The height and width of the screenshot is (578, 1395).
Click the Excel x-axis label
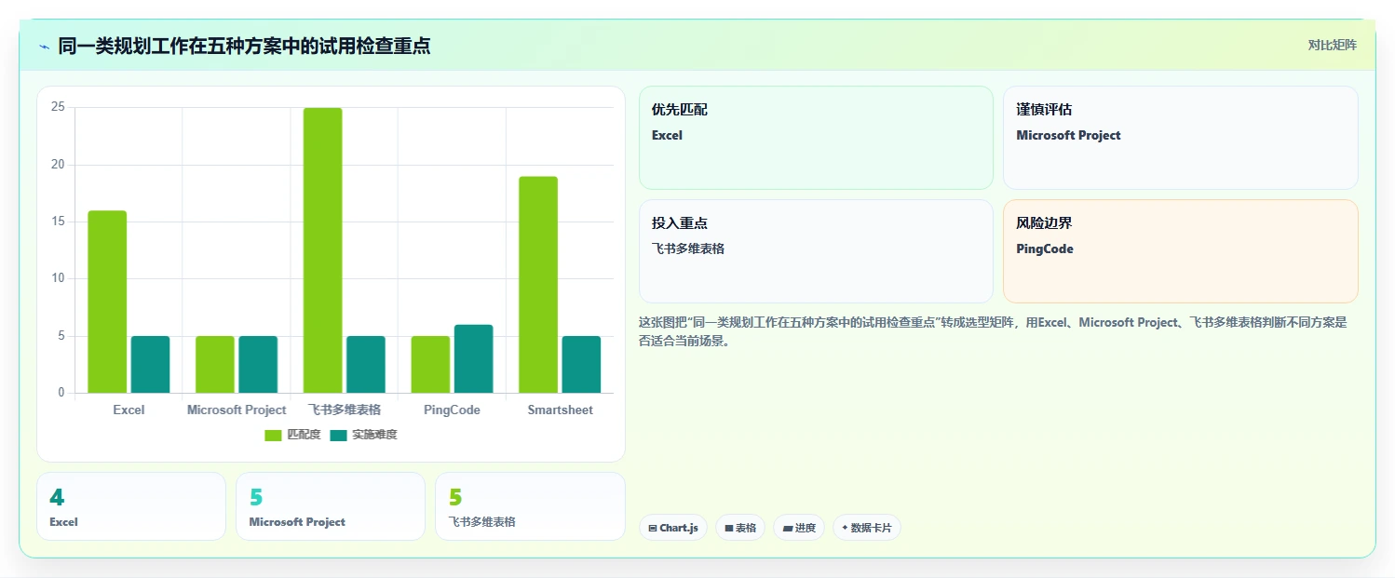(x=129, y=410)
